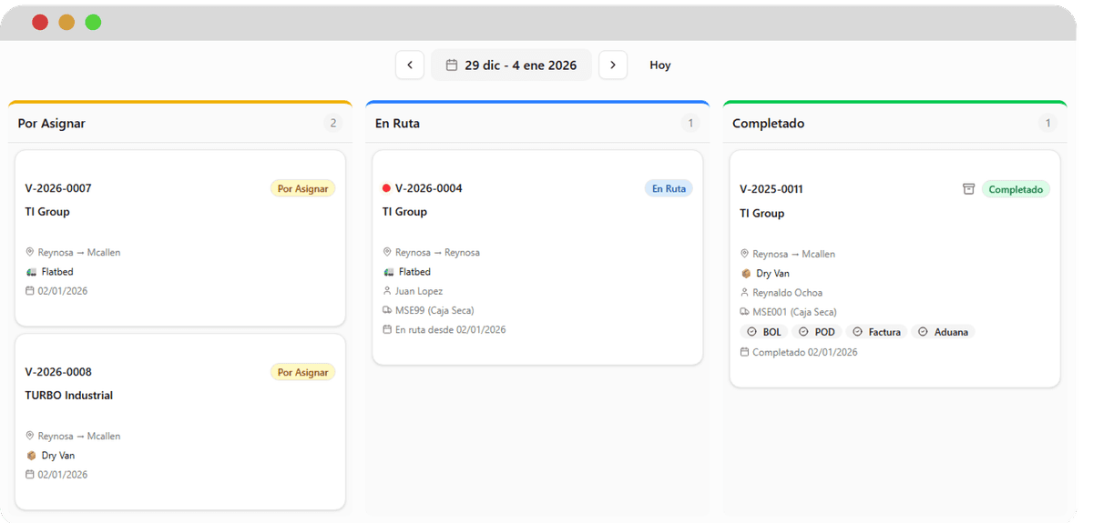Jump to today with Hoy button

pos(660,65)
